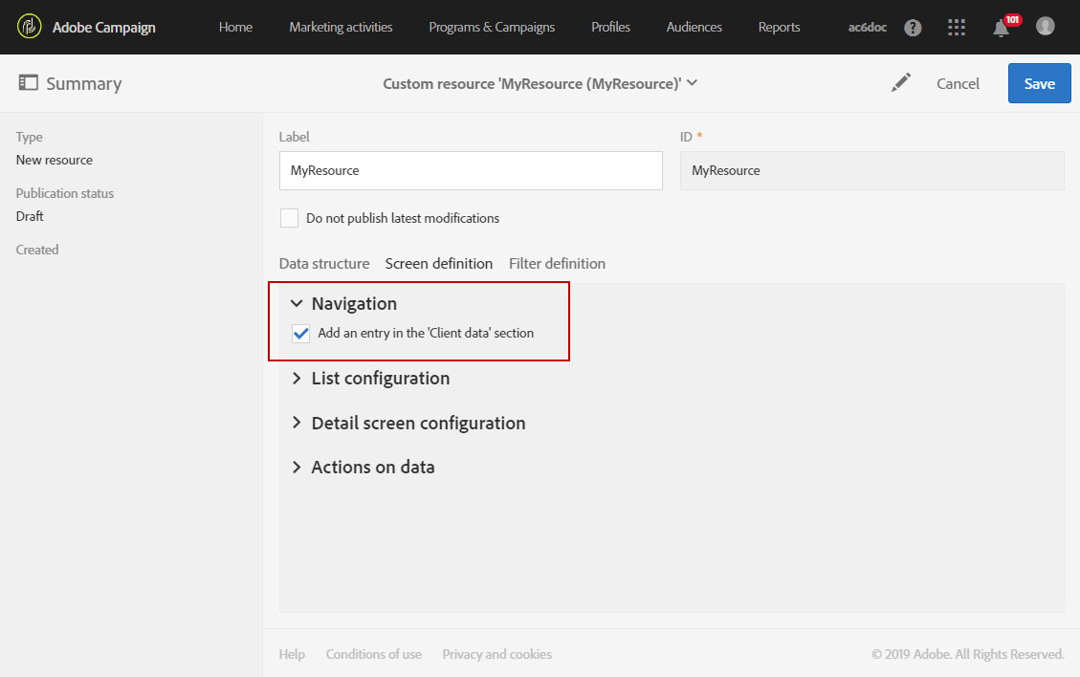Open the Privacy and cookies link
The width and height of the screenshot is (1080, 677).
pyautogui.click(x=496, y=654)
